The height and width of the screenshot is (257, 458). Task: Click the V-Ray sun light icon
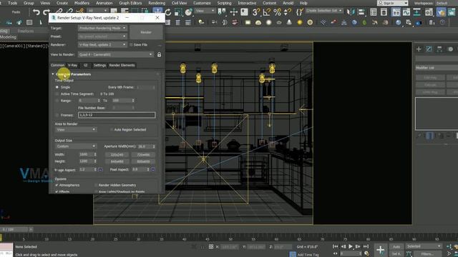[x=299, y=22]
